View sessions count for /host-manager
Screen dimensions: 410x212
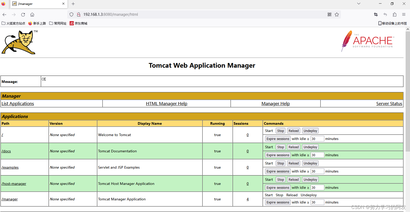click(248, 184)
